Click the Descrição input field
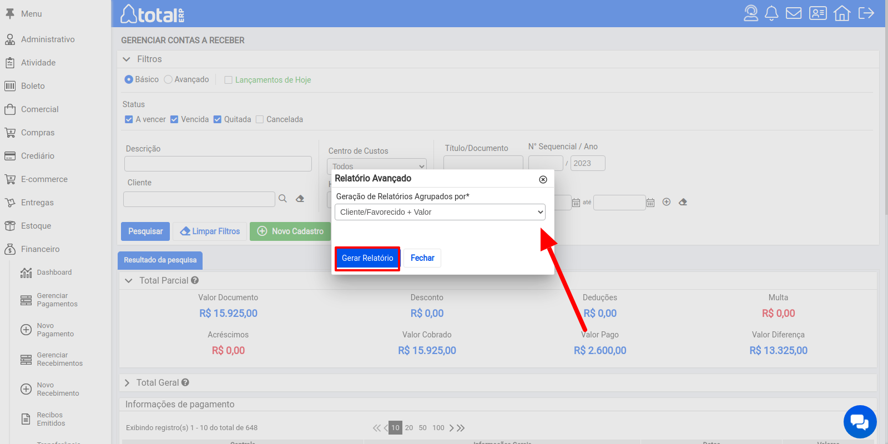 pyautogui.click(x=218, y=164)
